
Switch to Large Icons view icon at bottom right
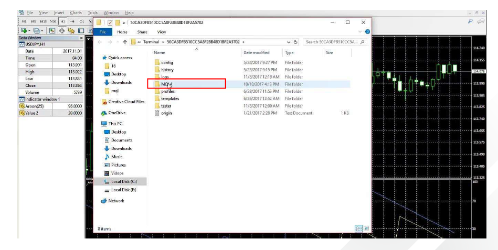(x=366, y=229)
